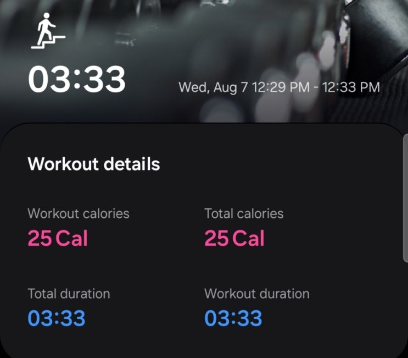
Task: Tap the 12:33 PM end time
Action: point(351,87)
